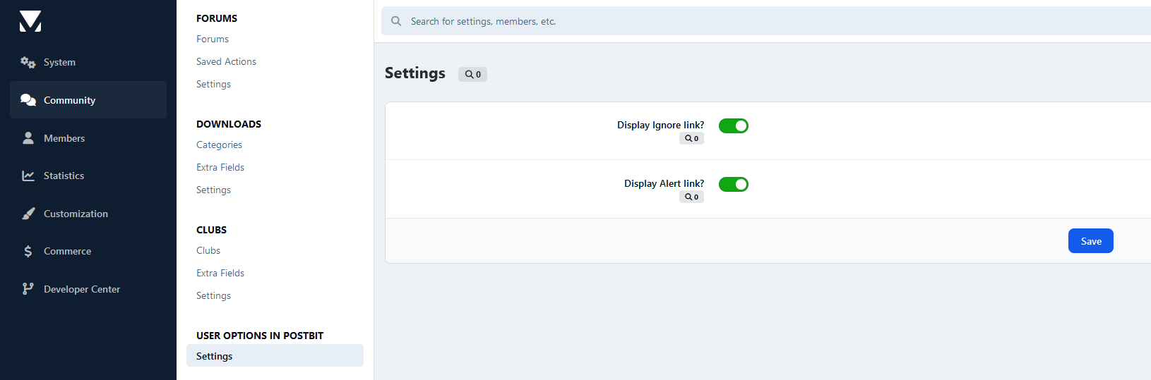The image size is (1151, 380).
Task: Turn off the Display Alert link toggle
Action: coord(733,184)
